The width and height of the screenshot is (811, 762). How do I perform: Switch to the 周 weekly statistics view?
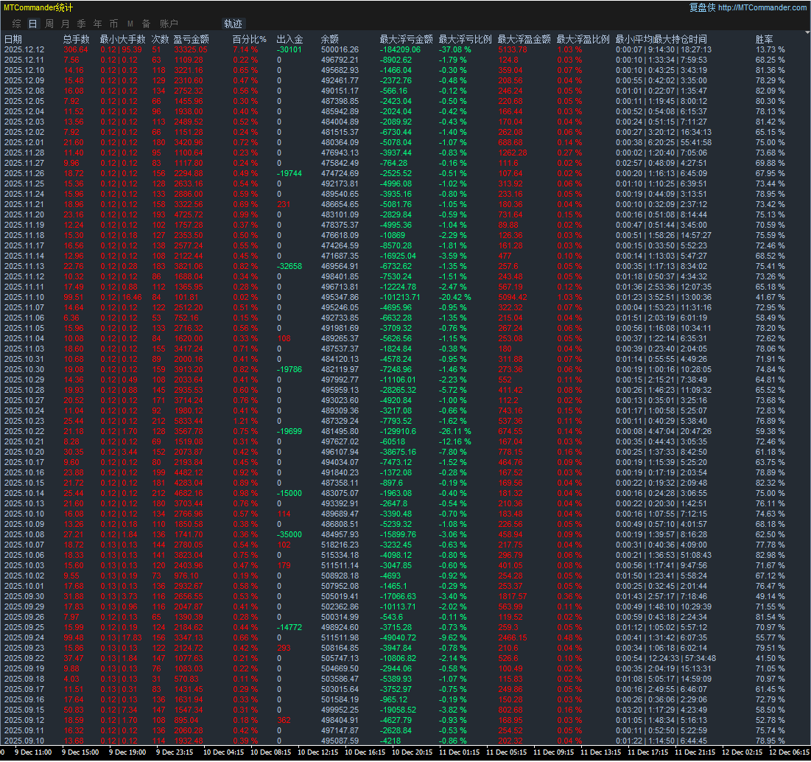point(49,24)
